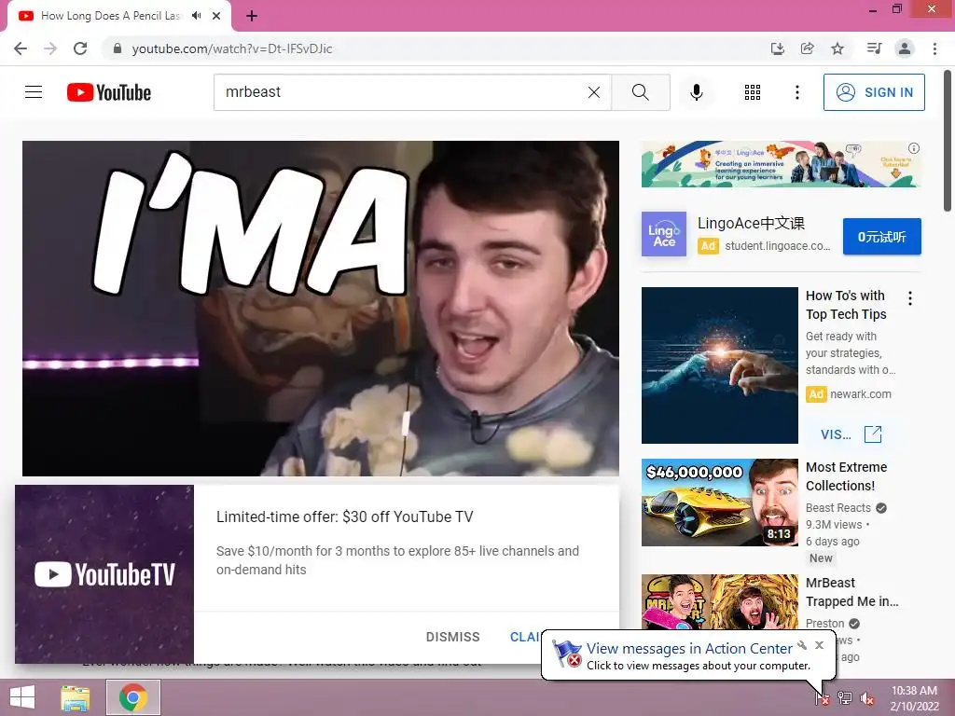Open YouTube settings three-dot menu
This screenshot has width=955, height=716.
796,92
